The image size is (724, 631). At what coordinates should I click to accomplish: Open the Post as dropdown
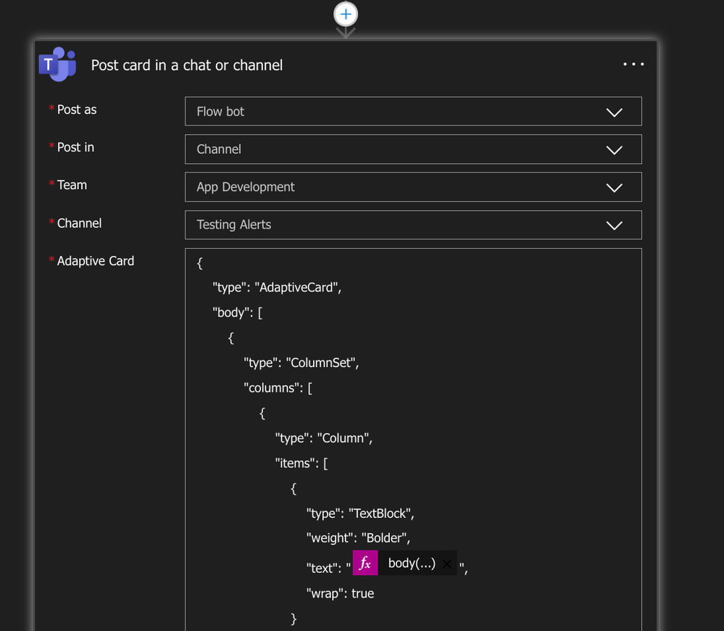[413, 111]
